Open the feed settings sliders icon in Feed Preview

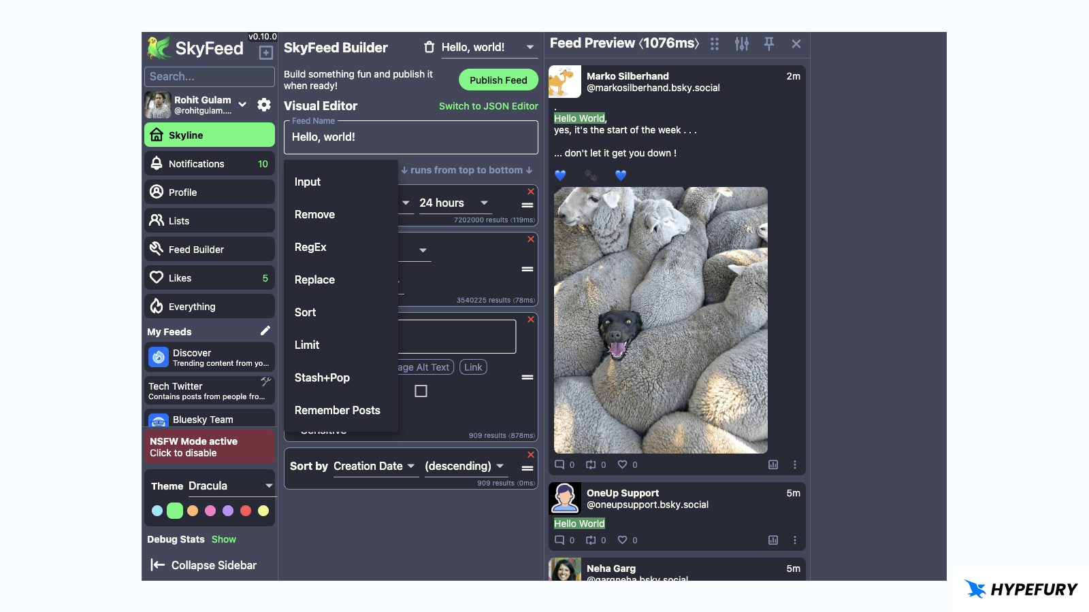point(742,44)
